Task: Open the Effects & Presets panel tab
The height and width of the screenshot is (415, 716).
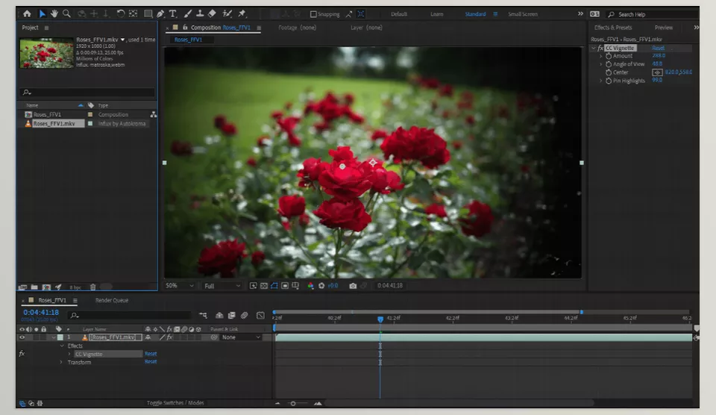Action: click(613, 28)
